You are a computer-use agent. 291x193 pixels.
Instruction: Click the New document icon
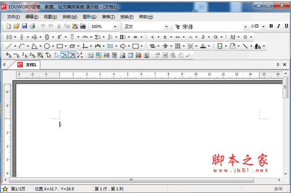pos(8,26)
